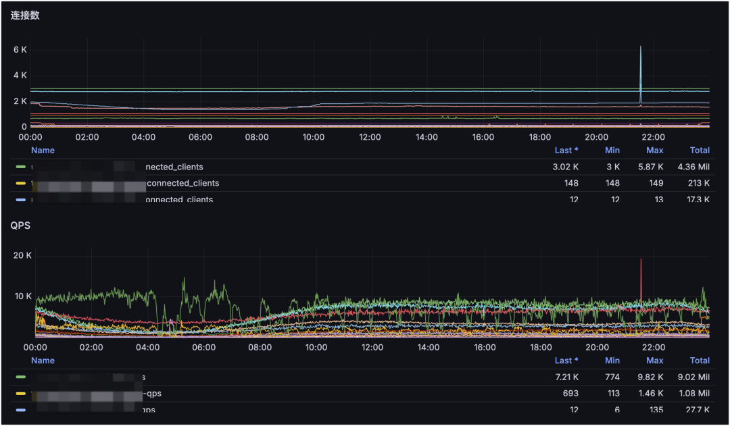730x426 pixels.
Task: Click the Min header in the connections legend
Action: pyautogui.click(x=612, y=150)
